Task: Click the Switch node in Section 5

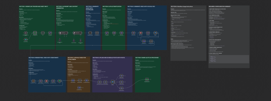Action: click(155, 33)
